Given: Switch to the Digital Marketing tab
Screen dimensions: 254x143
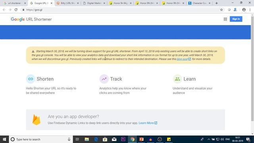Looking at the screenshot, I should pos(94,3).
